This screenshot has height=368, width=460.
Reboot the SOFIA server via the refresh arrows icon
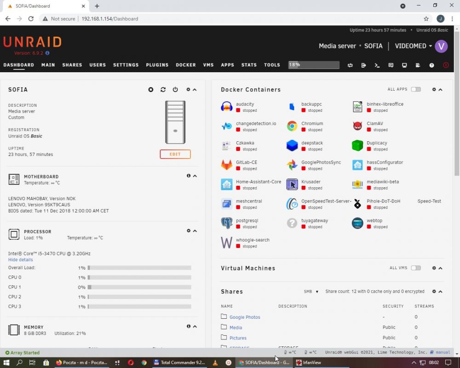[x=163, y=90]
